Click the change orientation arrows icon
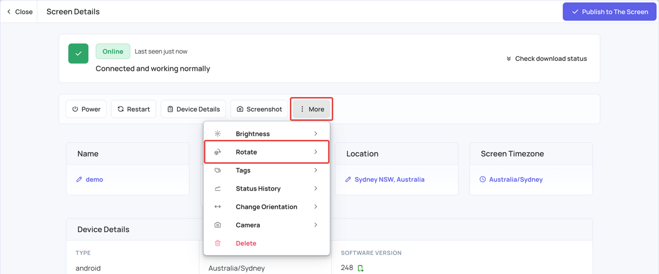 (217, 207)
